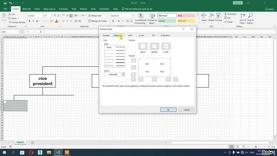
Task: Open the File menu tab
Action: 5,9
